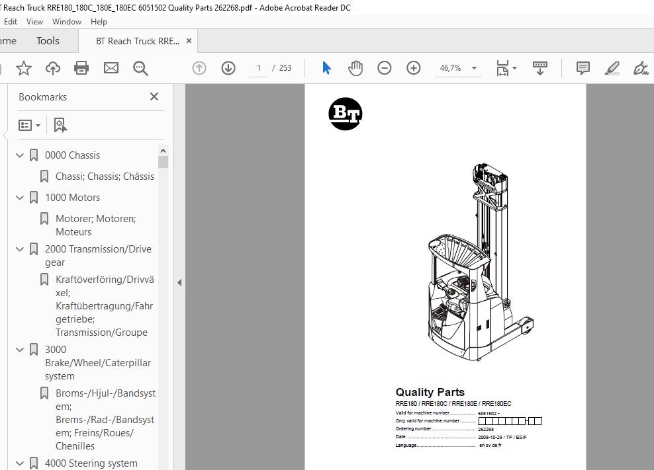Viewport: 654px width, 470px height.
Task: Activate the hand pan tool
Action: tap(355, 68)
